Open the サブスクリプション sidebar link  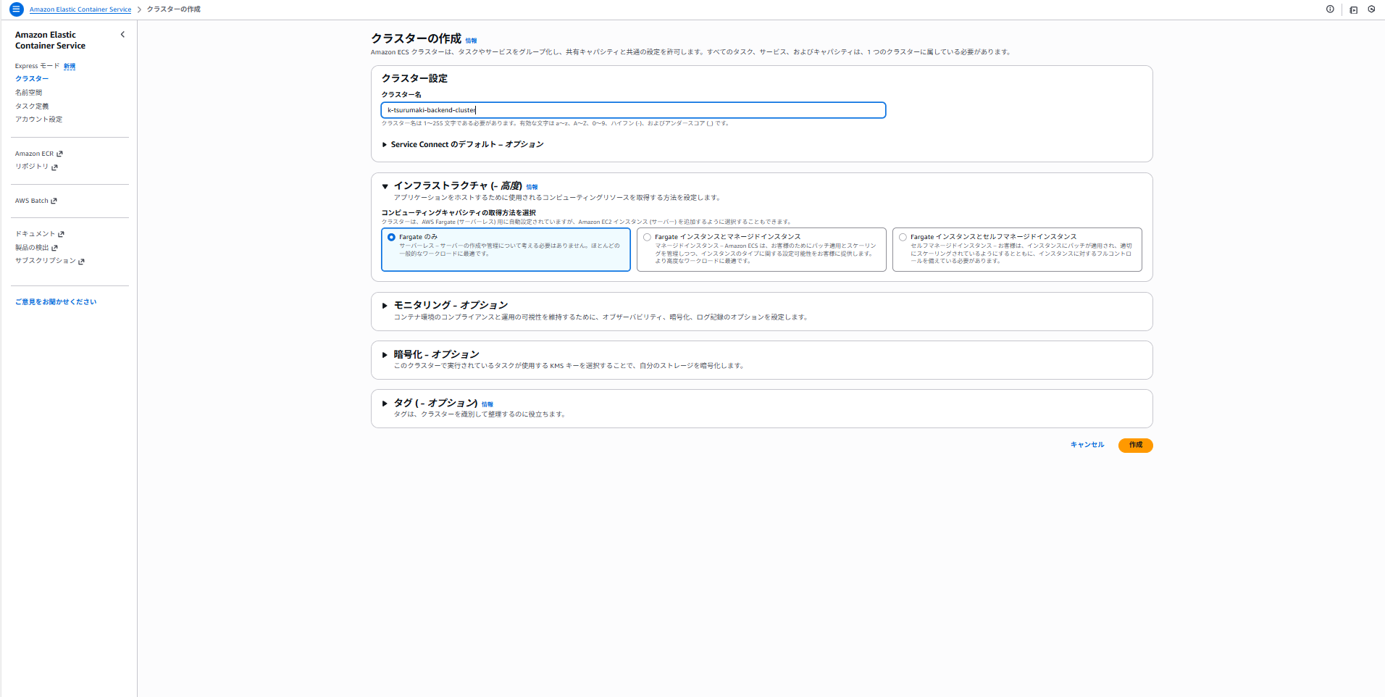click(46, 261)
